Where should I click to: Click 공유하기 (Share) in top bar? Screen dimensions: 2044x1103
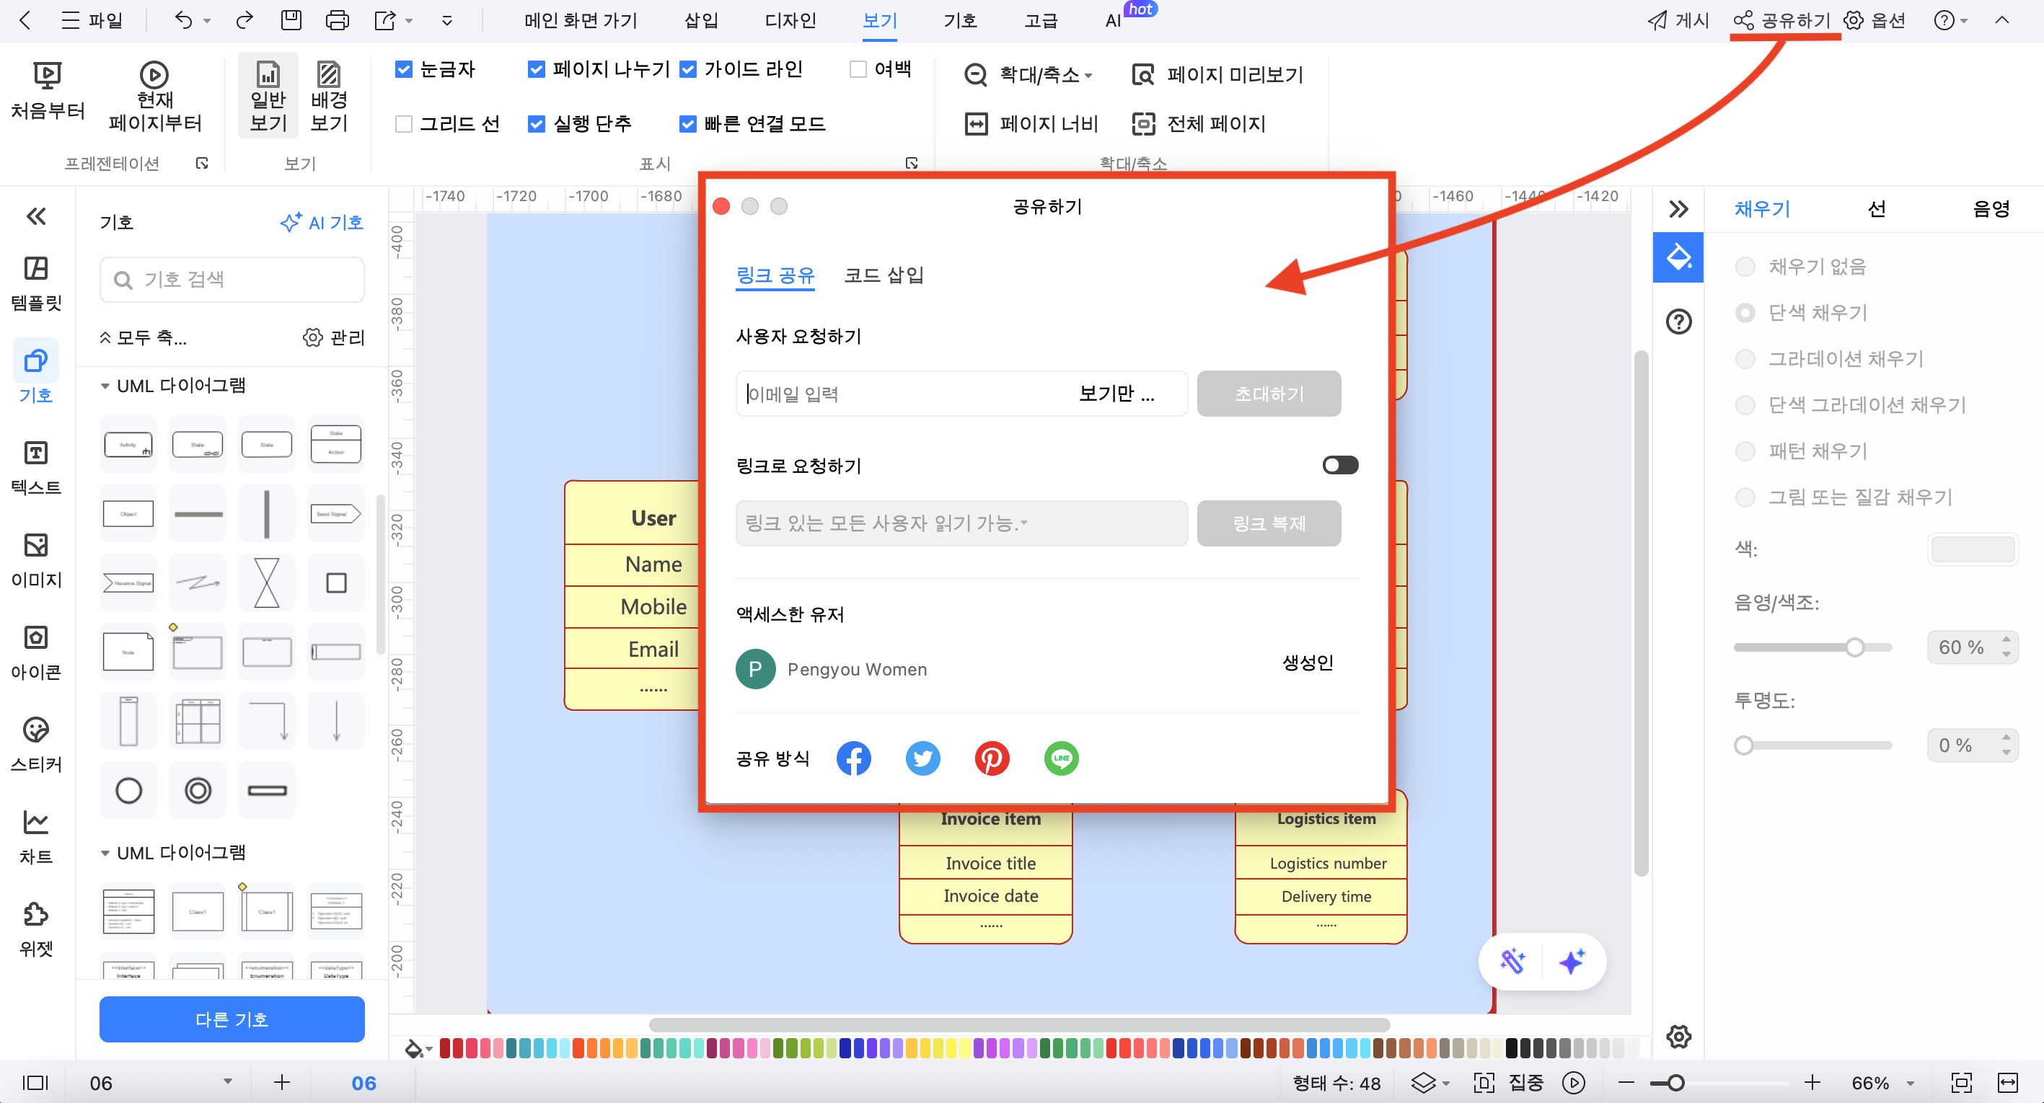tap(1781, 21)
